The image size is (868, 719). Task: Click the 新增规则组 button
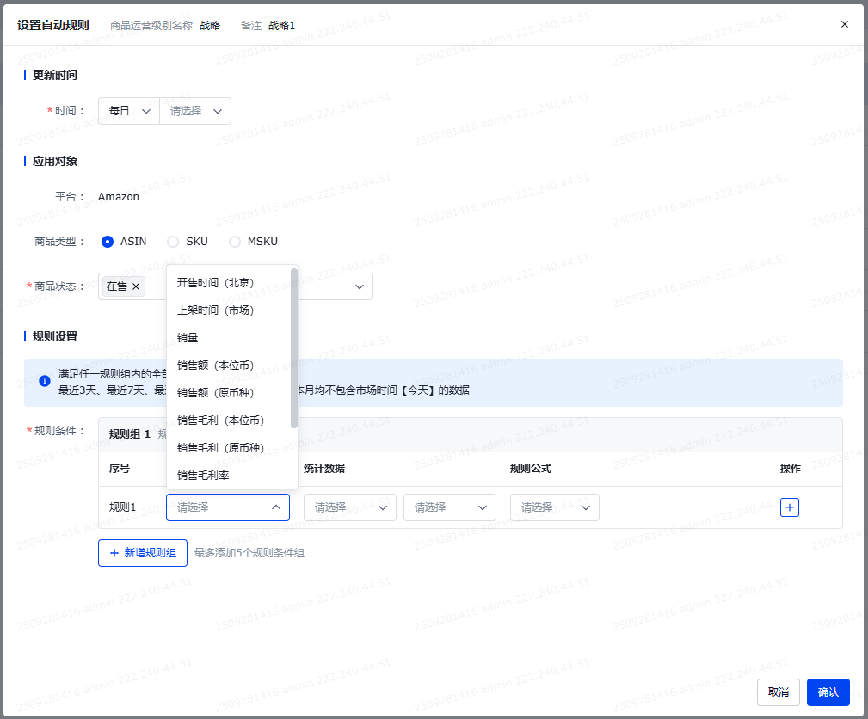point(143,553)
